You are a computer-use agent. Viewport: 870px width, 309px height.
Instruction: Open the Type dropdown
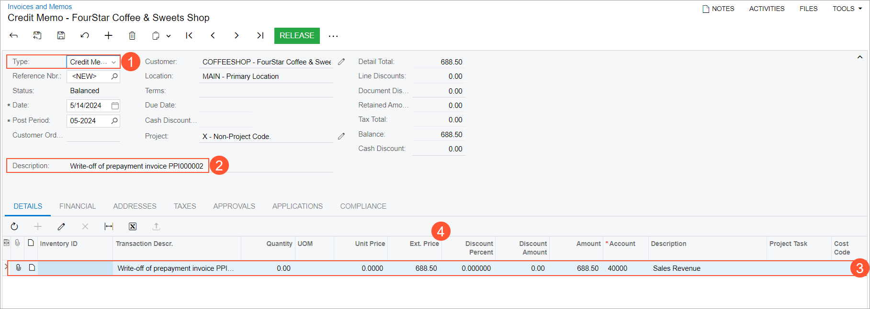[x=113, y=62]
